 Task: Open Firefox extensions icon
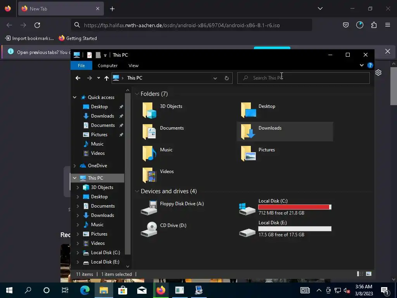tap(374, 25)
